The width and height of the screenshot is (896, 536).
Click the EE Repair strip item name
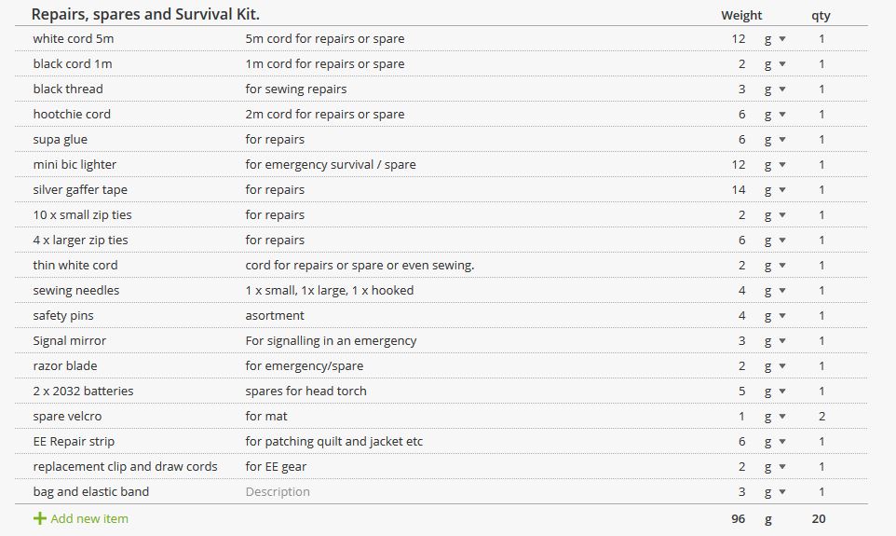tap(74, 442)
